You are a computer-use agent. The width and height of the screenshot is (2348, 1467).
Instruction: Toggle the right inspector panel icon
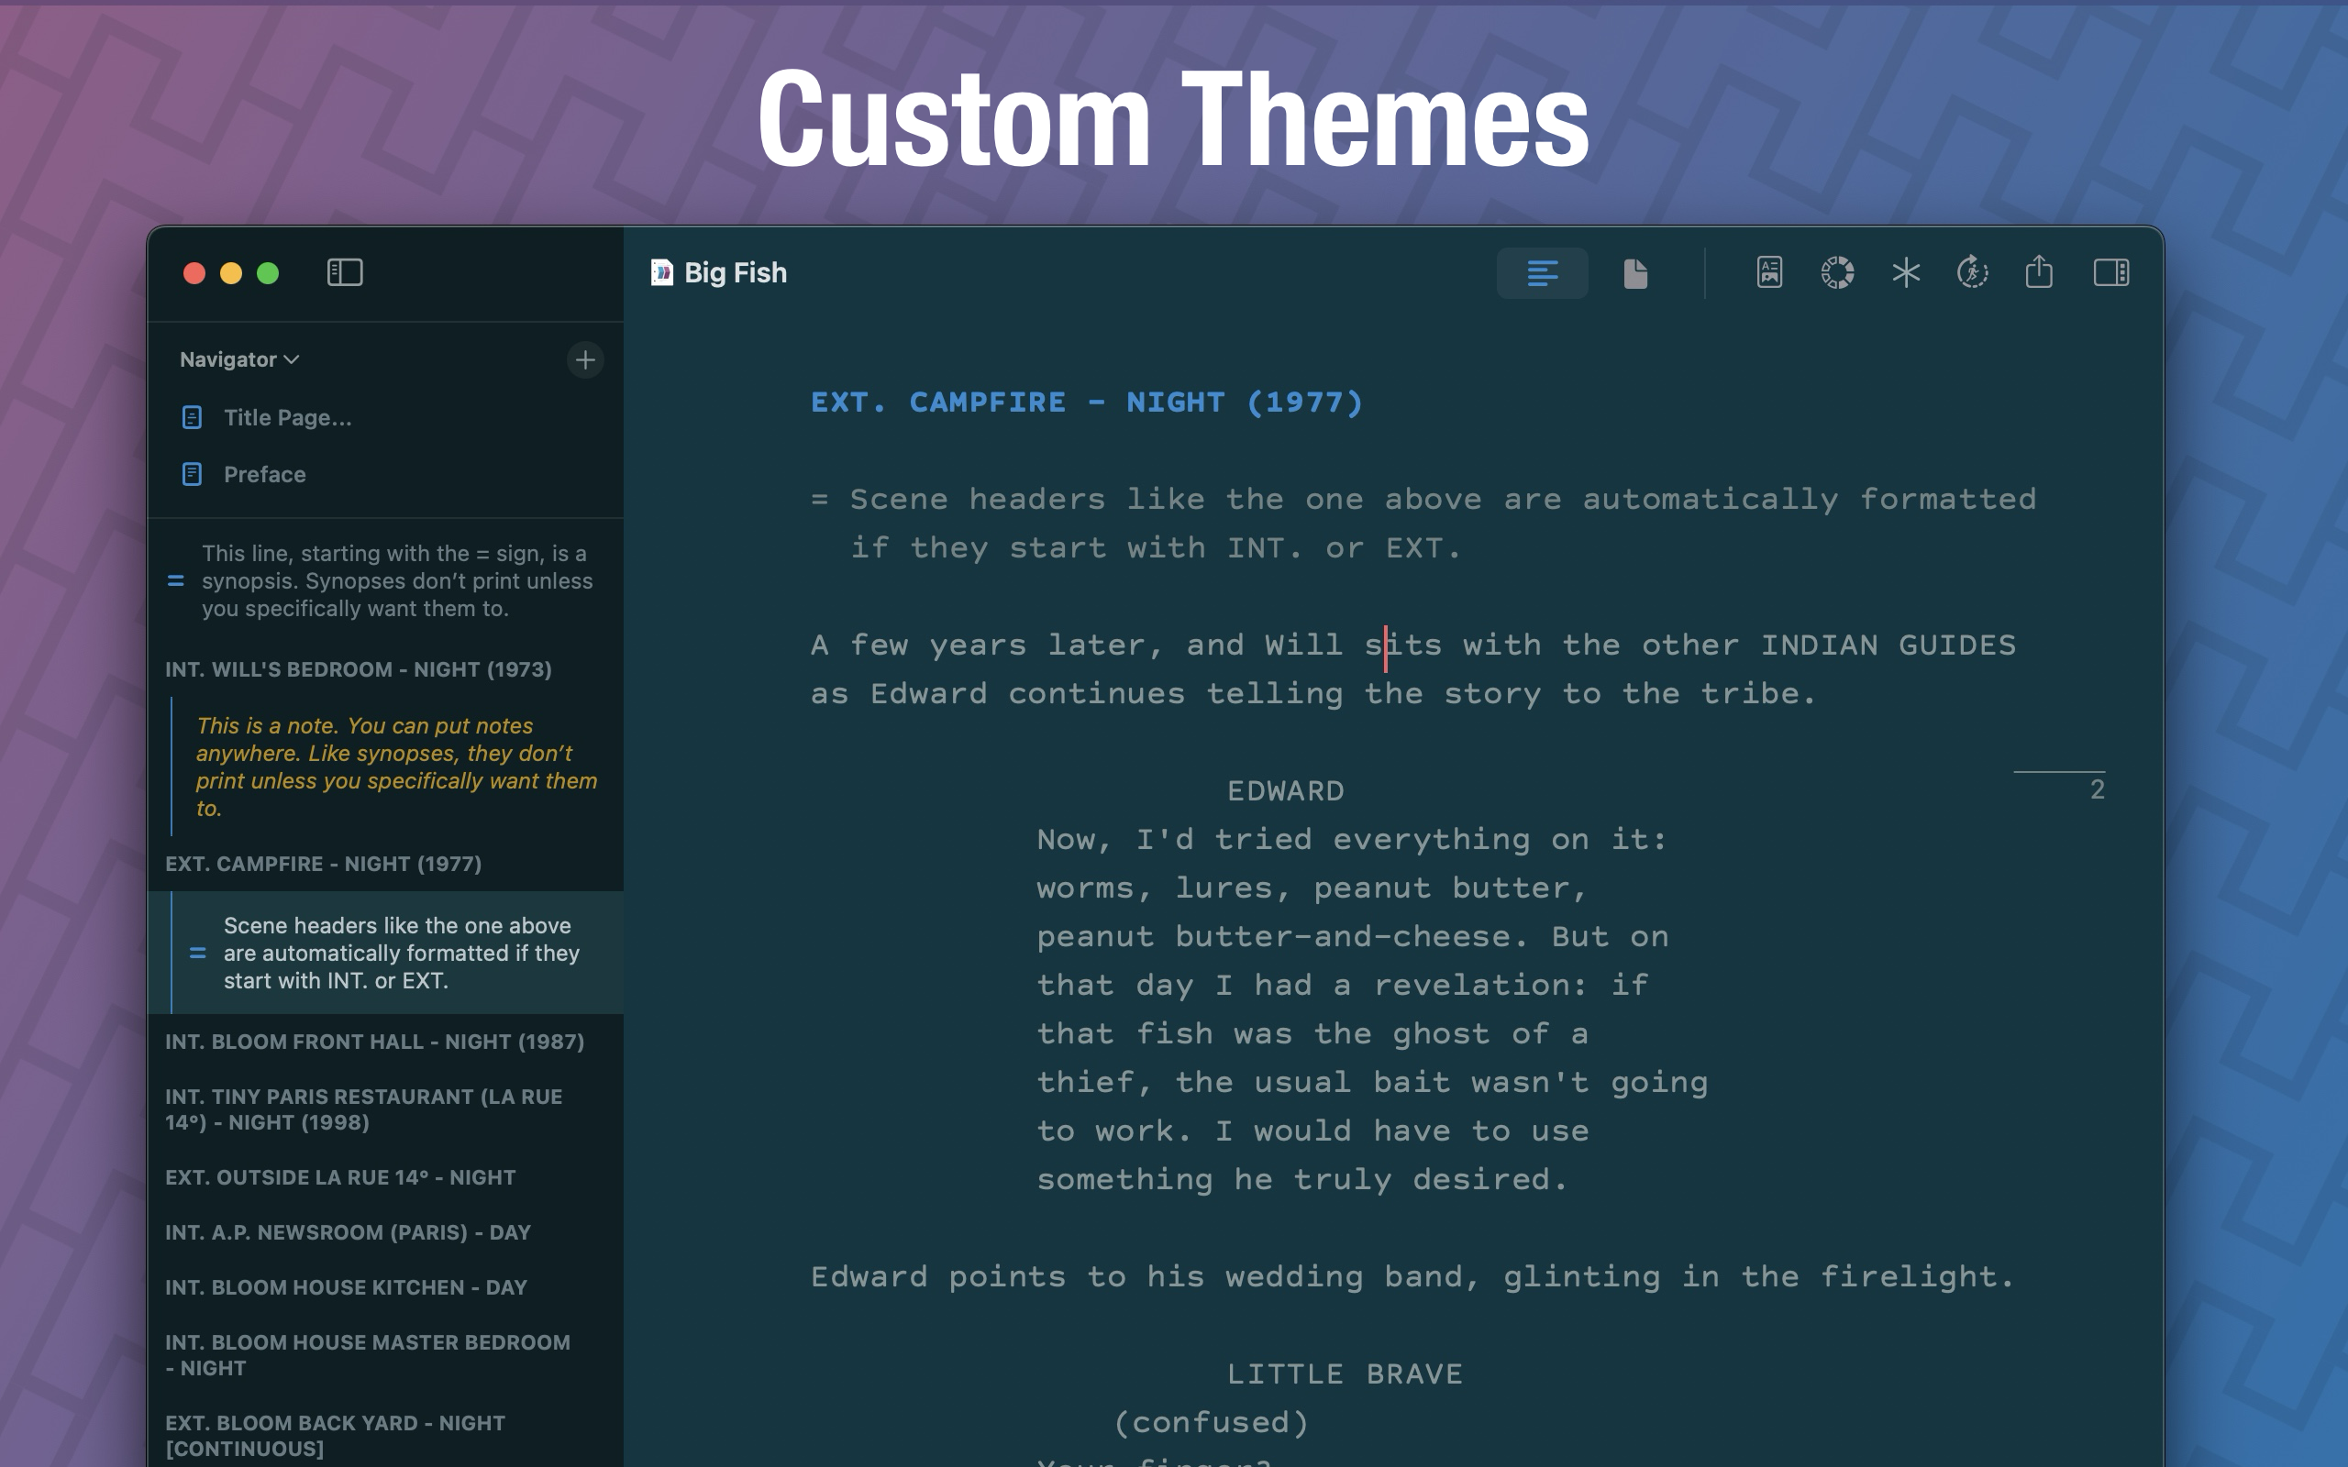[2111, 272]
